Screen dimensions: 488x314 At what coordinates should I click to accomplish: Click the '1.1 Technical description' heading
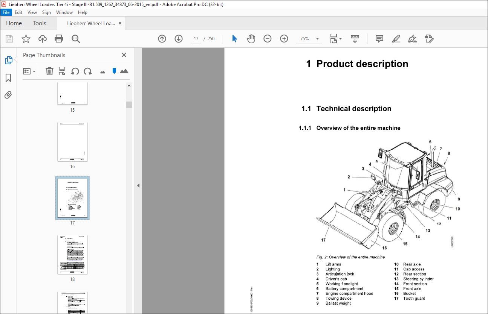[x=346, y=109]
